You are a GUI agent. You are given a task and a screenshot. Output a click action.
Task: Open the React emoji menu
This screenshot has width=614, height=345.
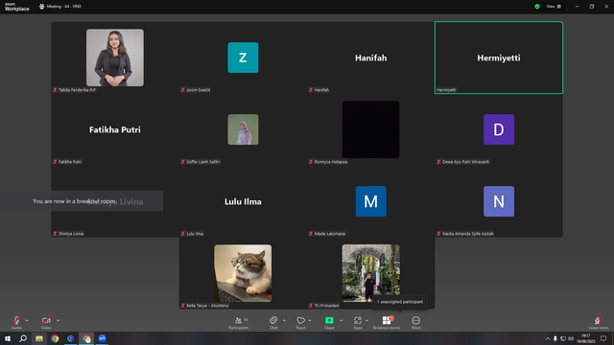[300, 322]
